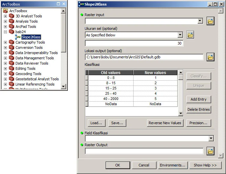
Task: Click old value cell 25 - 40
Action: (x=111, y=93)
